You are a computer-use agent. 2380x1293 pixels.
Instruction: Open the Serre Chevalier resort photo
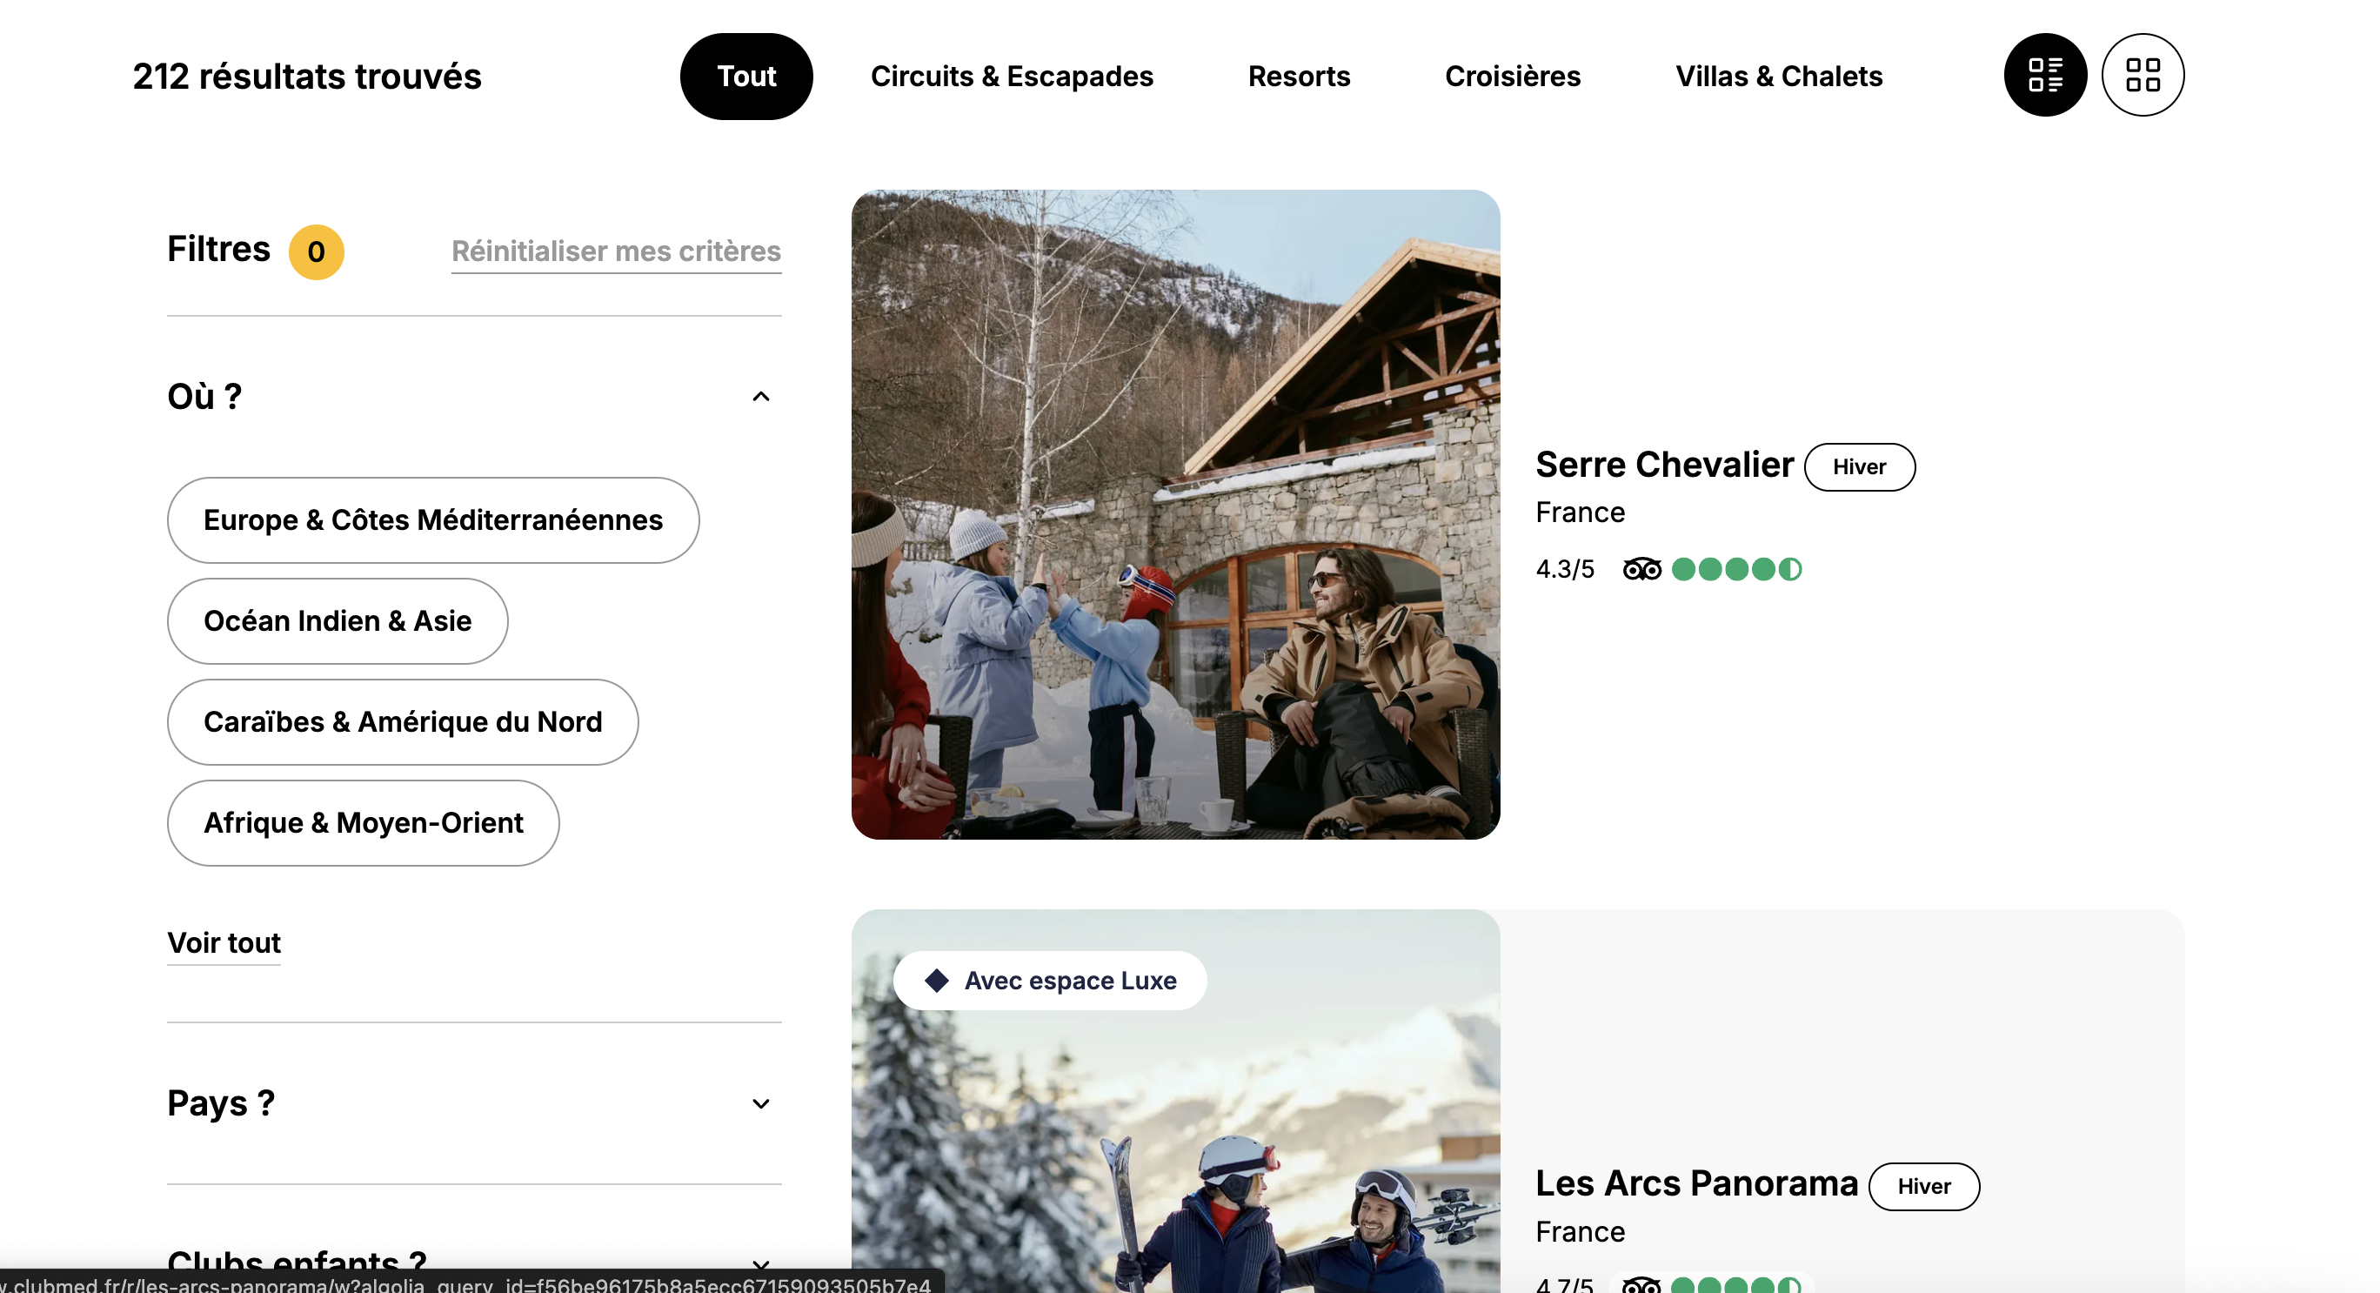pos(1174,515)
